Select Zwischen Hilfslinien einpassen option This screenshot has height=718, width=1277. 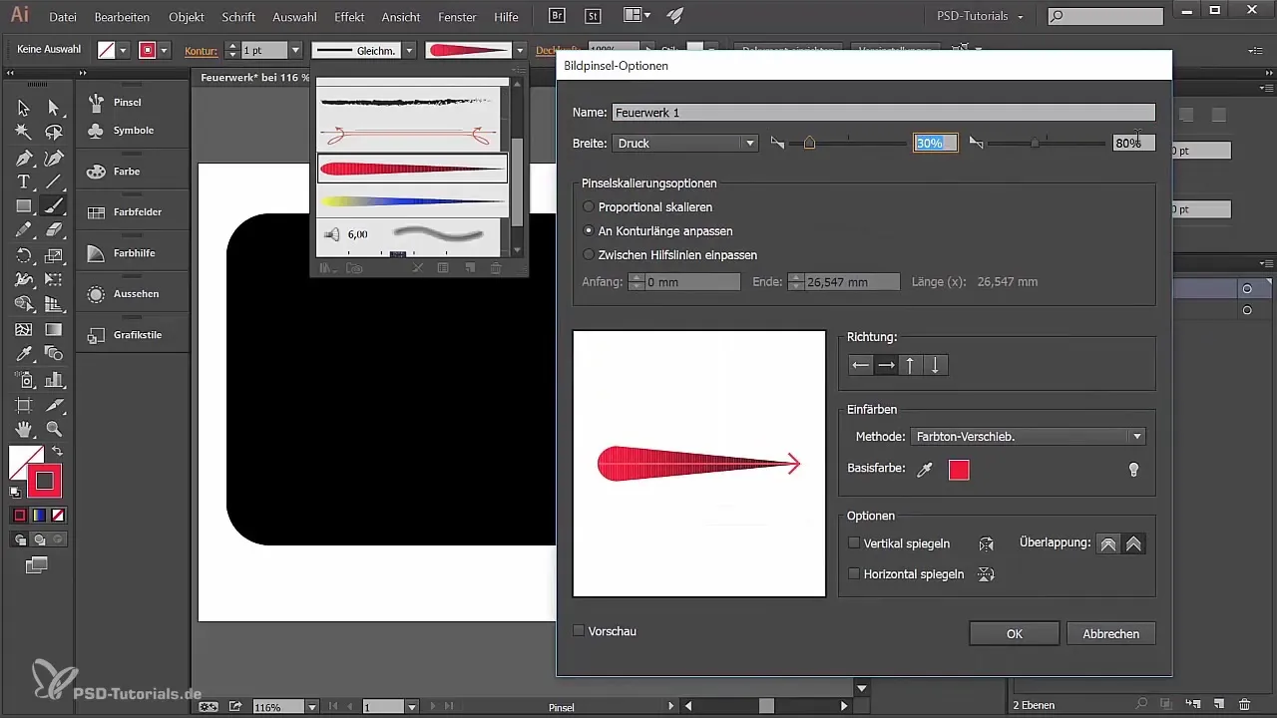tap(589, 254)
